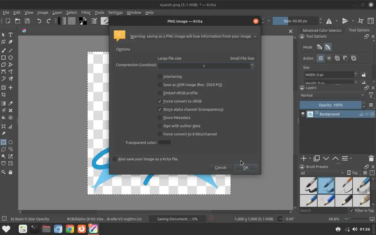Open the Filter menu
The image size is (376, 235).
point(86,12)
